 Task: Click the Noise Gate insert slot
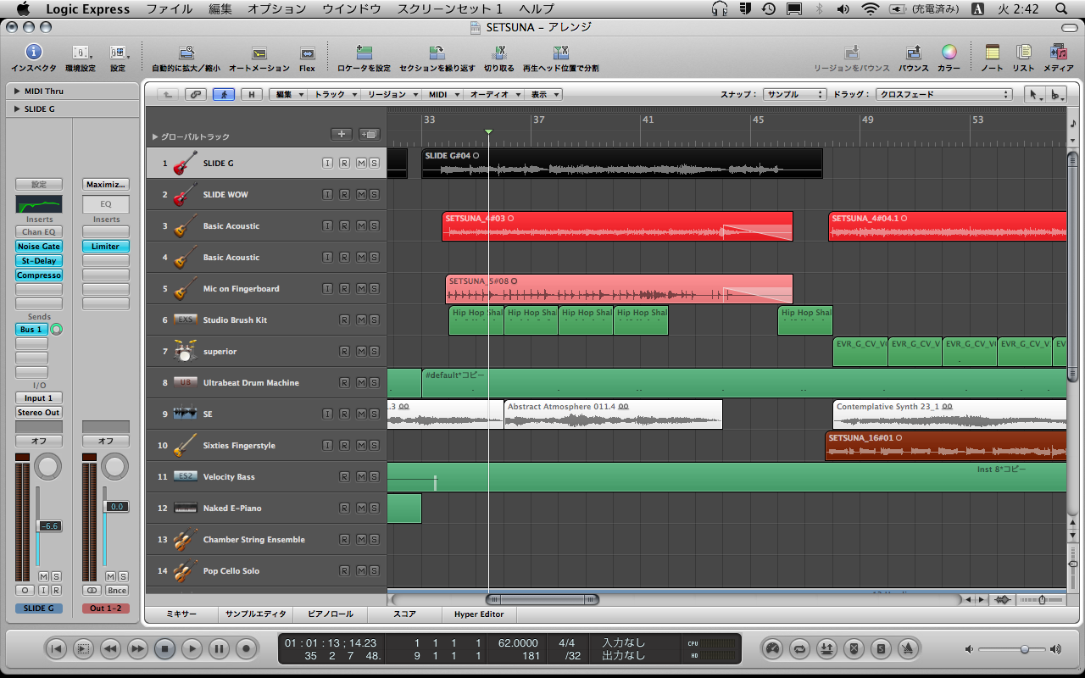point(38,246)
